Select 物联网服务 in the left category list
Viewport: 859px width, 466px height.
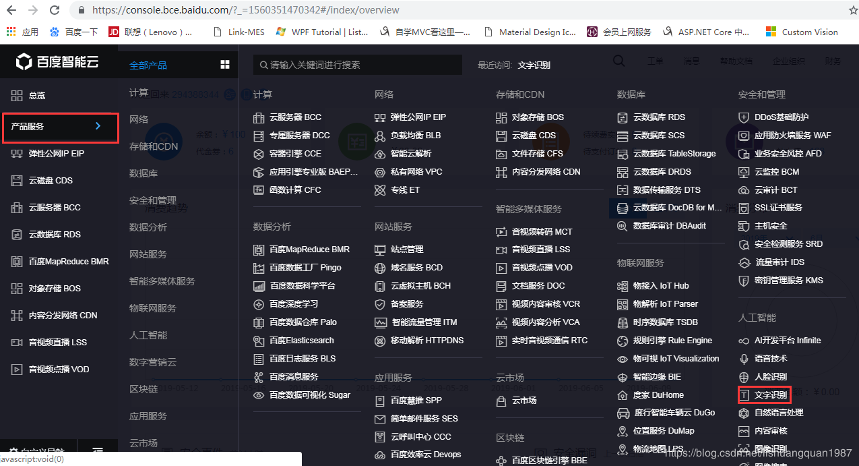point(153,308)
